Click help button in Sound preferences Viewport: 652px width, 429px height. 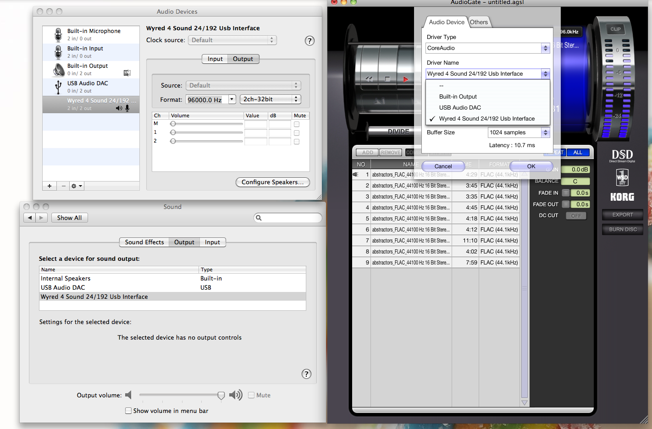(x=306, y=374)
